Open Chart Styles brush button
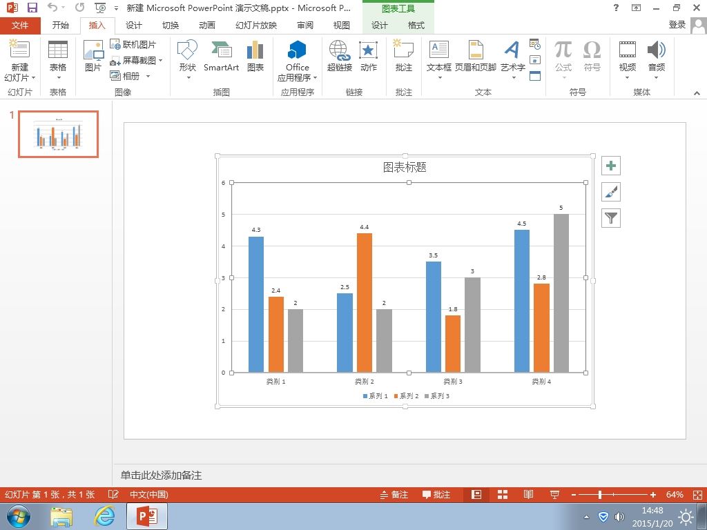 [x=611, y=192]
